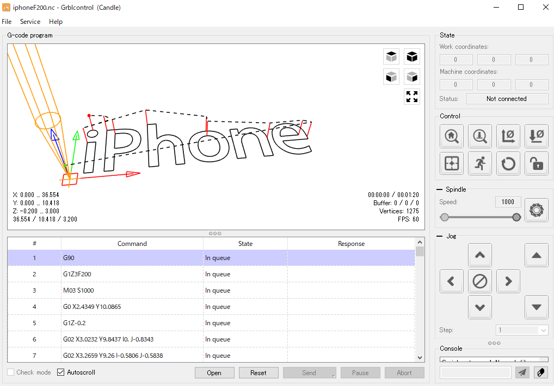Click the Command column header
Viewport: 554px width, 386px height.
[132, 244]
